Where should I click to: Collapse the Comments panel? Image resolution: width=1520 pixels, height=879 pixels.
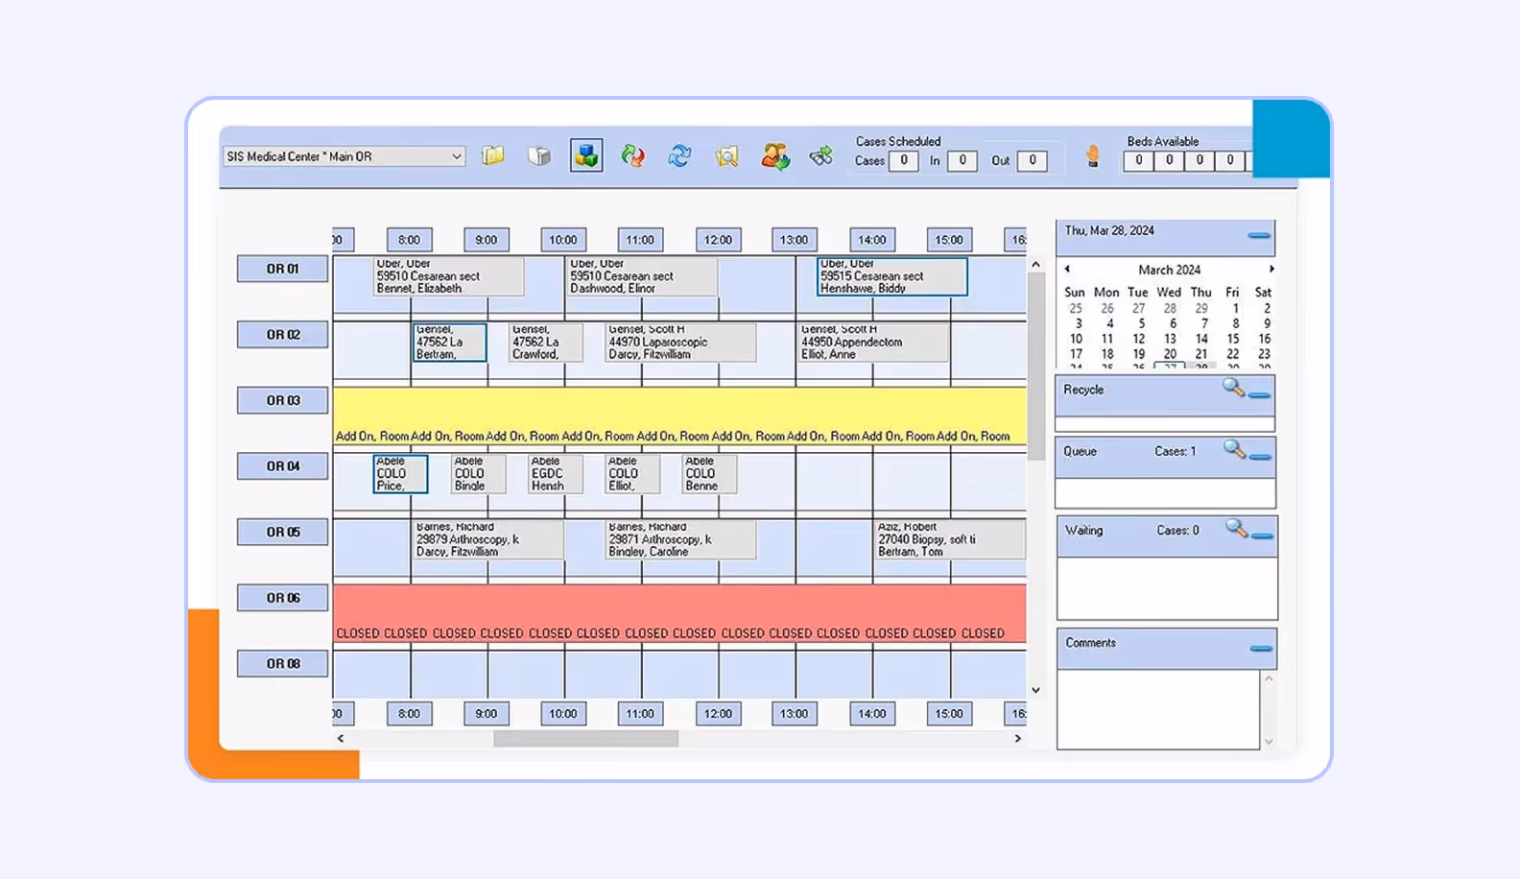coord(1261,649)
